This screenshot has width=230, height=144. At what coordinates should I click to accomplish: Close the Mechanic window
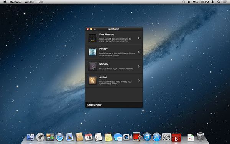pos(88,29)
